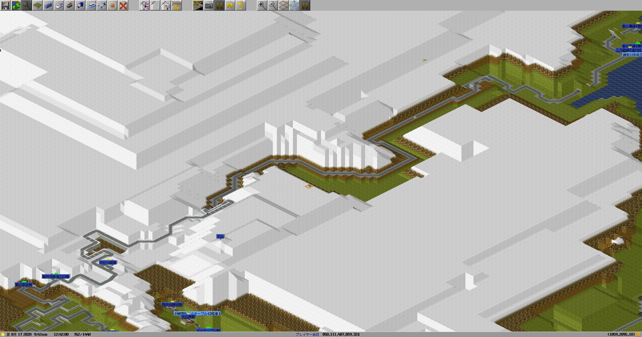Click the プレイヤー会社 company name
This screenshot has height=337, width=642.
[x=307, y=334]
